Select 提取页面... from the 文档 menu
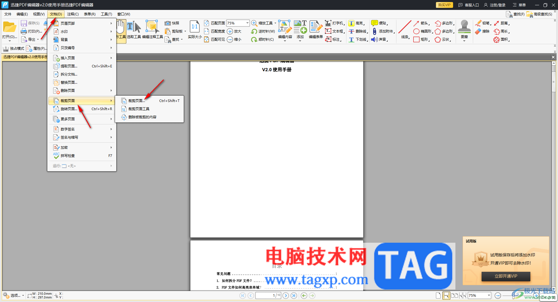 (x=82, y=66)
